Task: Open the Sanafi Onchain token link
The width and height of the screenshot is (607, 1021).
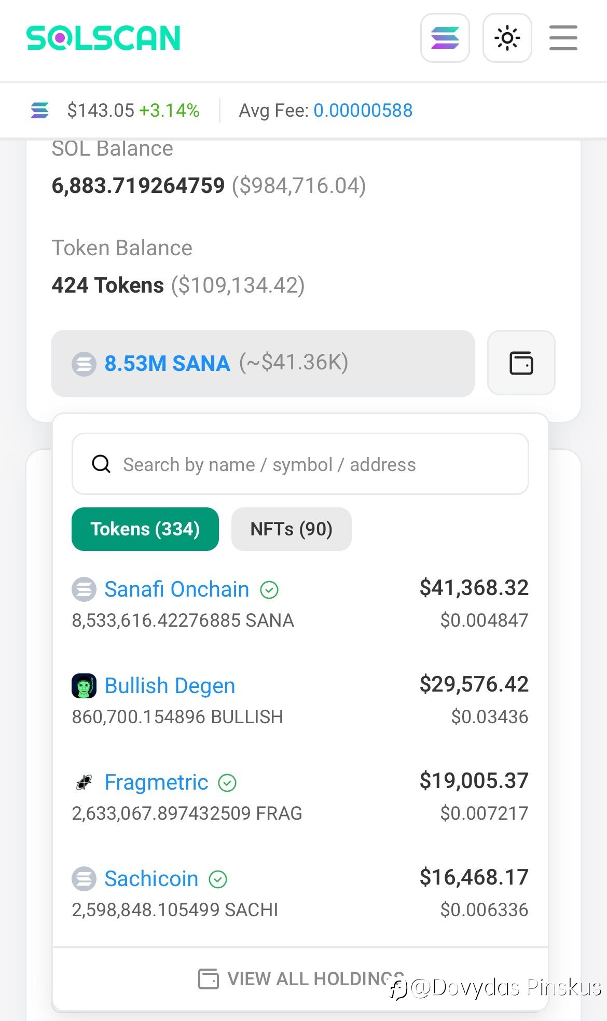Action: [176, 589]
